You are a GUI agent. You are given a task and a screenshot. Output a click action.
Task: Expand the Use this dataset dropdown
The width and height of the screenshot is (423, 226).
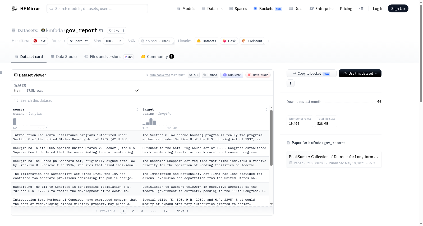[x=360, y=73]
